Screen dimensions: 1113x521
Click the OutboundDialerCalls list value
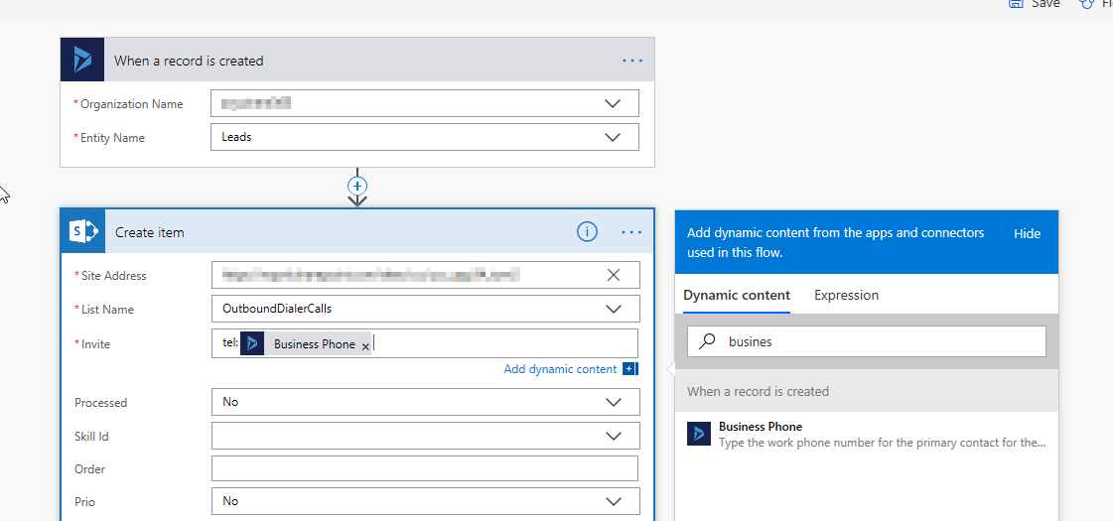click(277, 309)
